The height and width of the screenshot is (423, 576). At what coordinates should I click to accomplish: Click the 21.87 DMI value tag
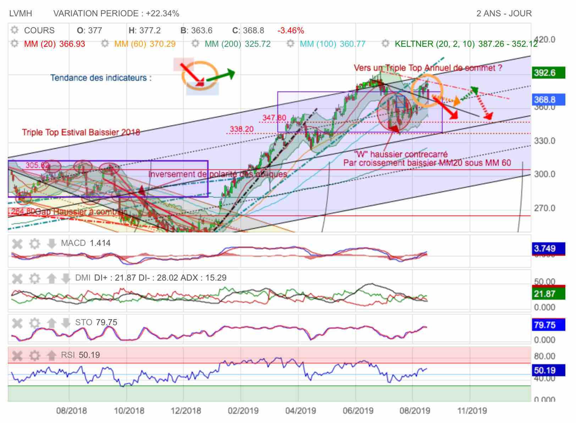pyautogui.click(x=548, y=294)
